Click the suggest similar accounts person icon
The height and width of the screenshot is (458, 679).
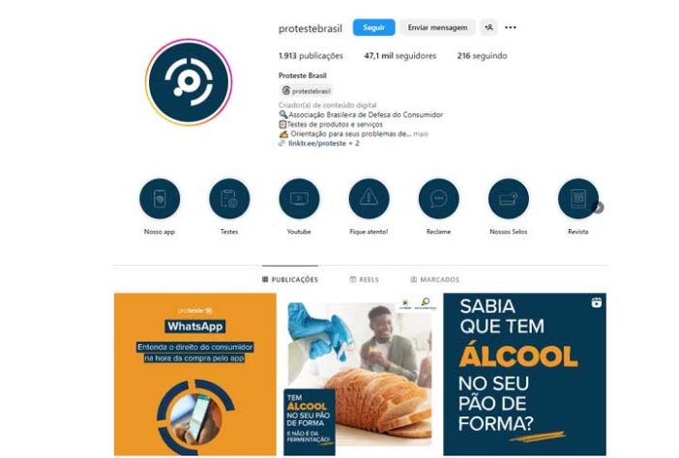(x=488, y=27)
